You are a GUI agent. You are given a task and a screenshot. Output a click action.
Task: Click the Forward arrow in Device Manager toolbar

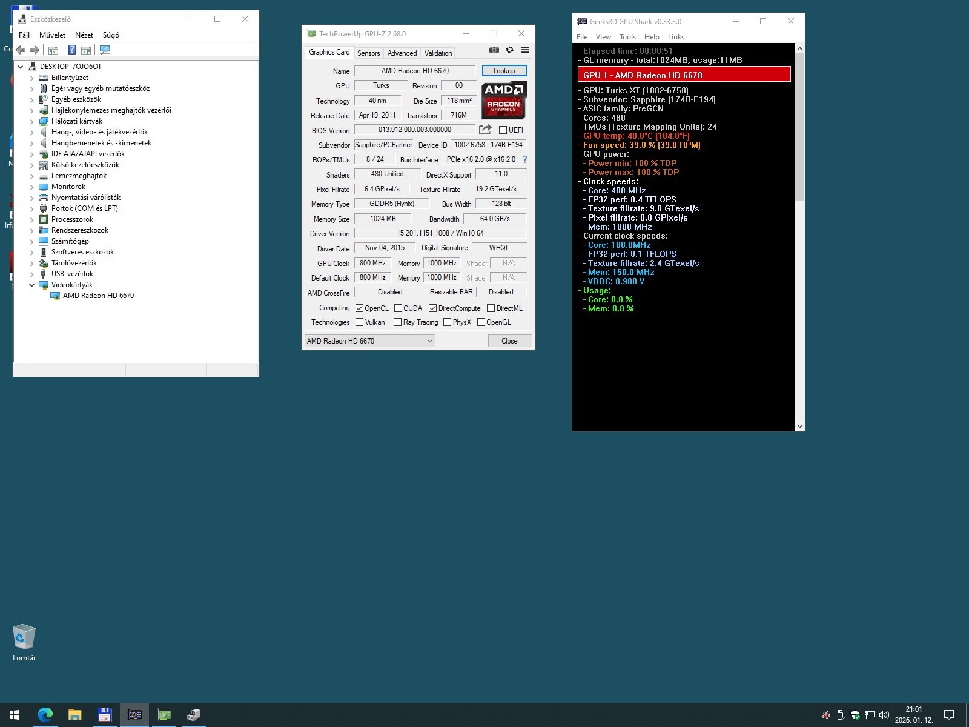(x=35, y=50)
